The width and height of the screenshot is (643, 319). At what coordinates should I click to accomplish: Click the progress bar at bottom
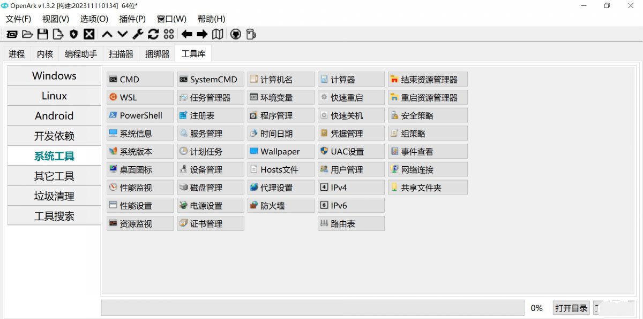pos(313,308)
